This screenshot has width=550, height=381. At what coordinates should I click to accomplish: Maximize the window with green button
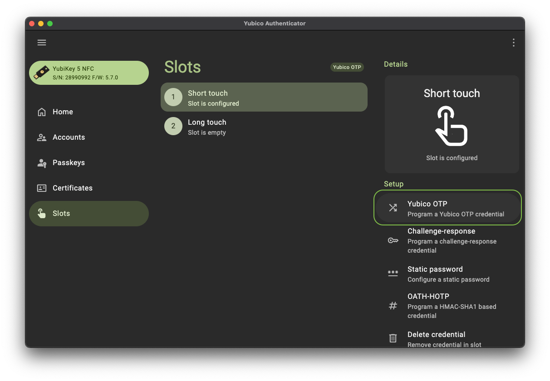pyautogui.click(x=50, y=24)
